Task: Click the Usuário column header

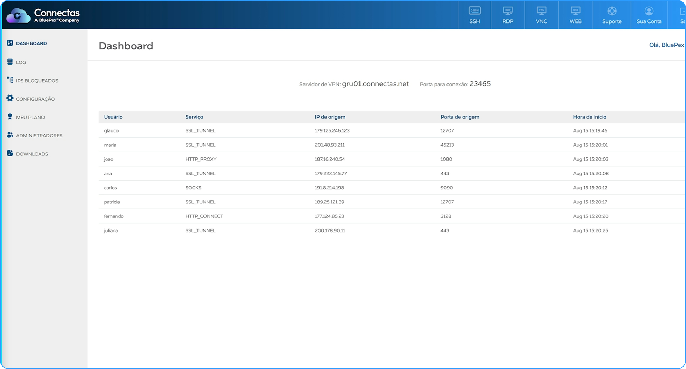Action: 113,117
